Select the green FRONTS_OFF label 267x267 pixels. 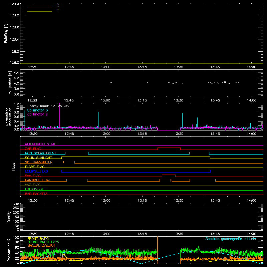click(35, 189)
